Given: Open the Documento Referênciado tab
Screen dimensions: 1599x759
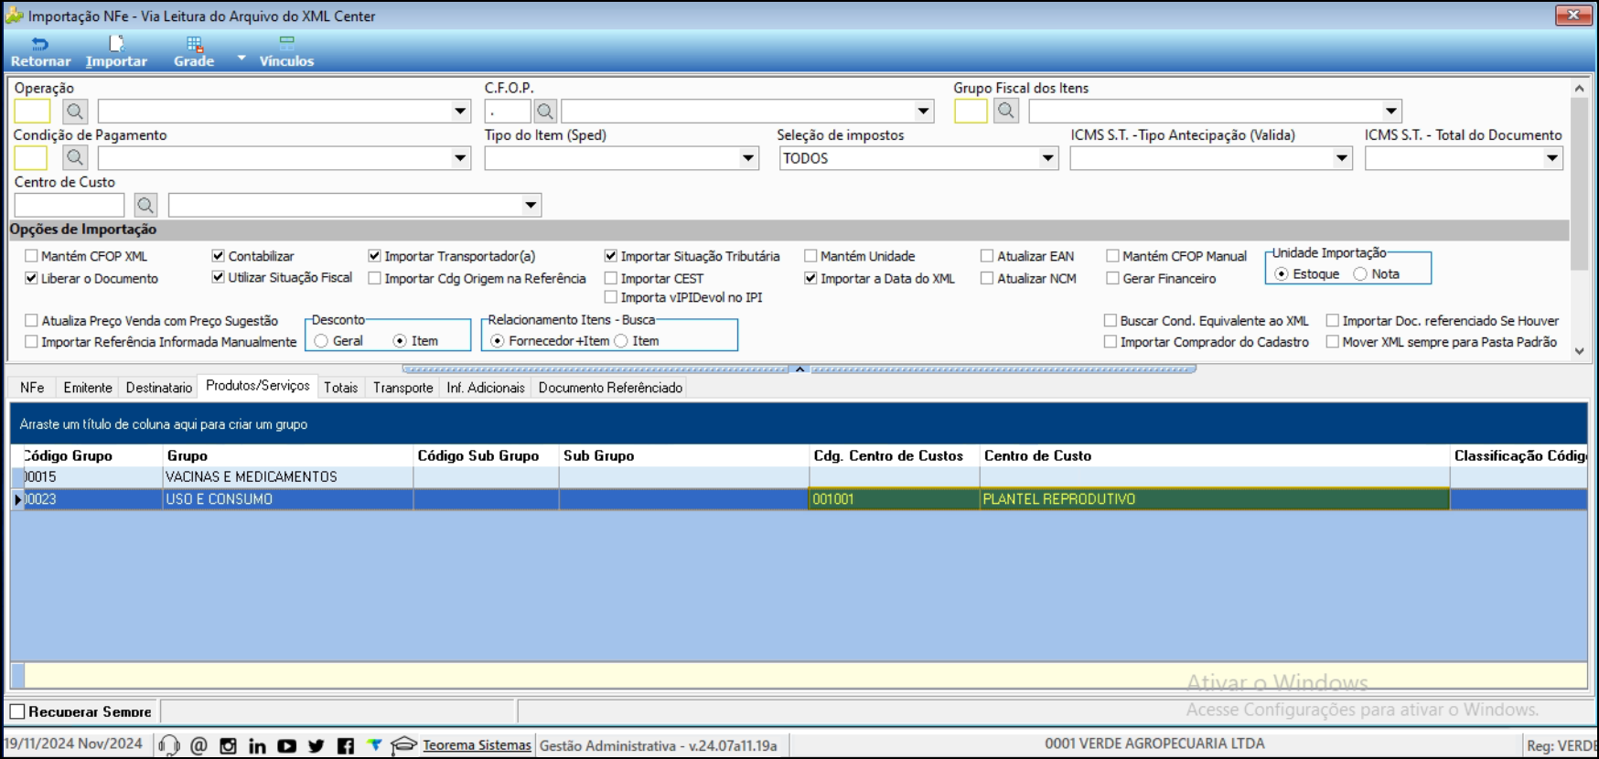Looking at the screenshot, I should [610, 388].
